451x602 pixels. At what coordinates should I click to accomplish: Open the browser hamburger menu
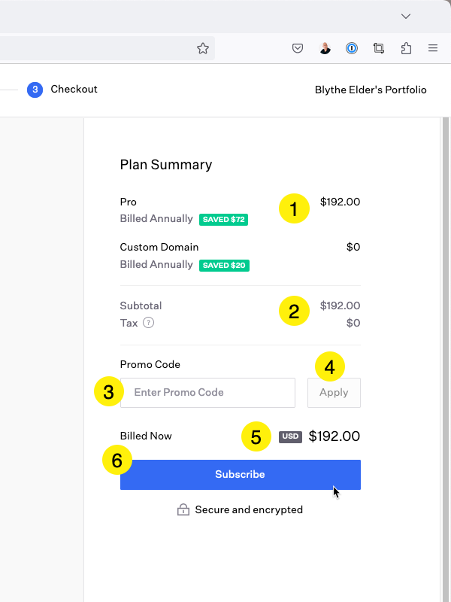[433, 48]
